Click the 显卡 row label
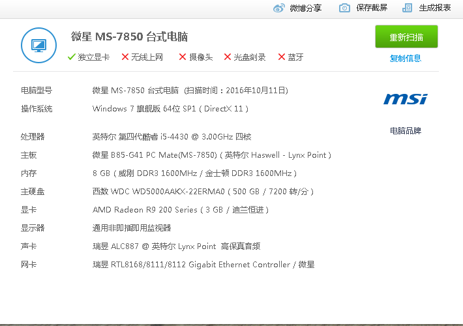This screenshot has height=326, width=463. click(29, 210)
